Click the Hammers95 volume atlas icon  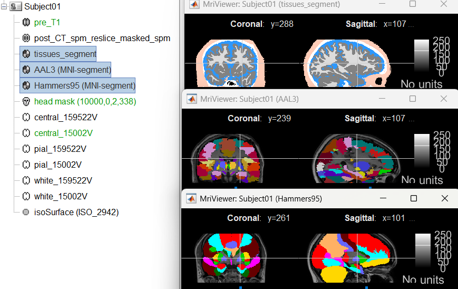click(26, 85)
